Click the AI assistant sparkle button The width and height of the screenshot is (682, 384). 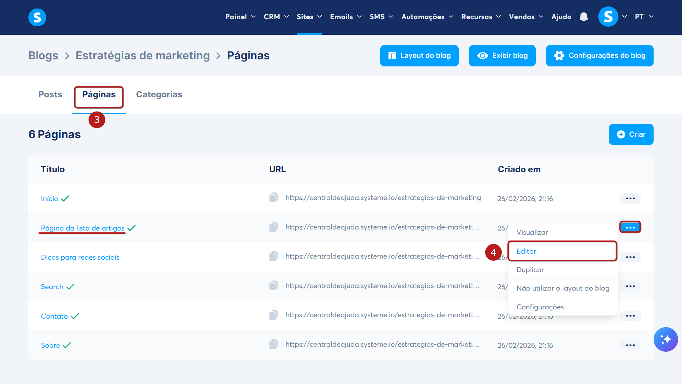[x=665, y=339]
